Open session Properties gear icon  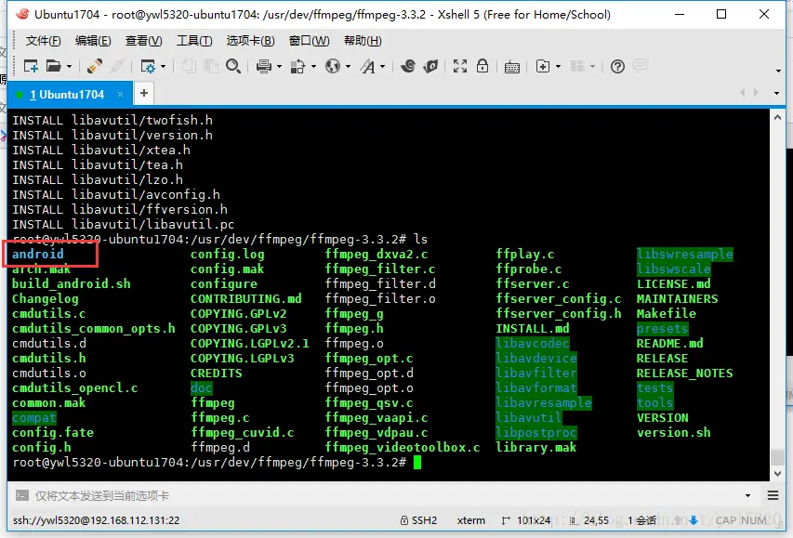[148, 66]
